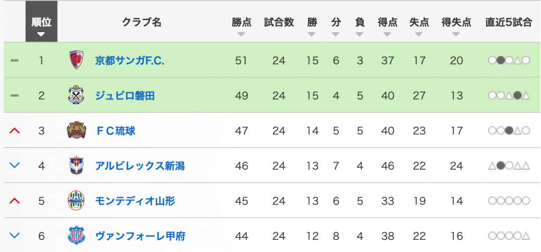541x252 pixels.
Task: Click the red up arrow beside FC琉球
Action: click(15, 130)
